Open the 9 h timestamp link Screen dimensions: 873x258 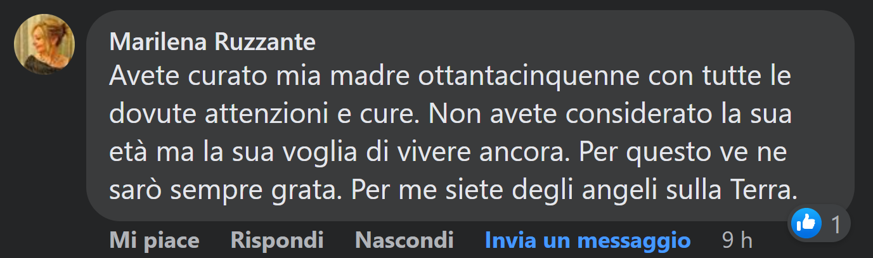pos(737,240)
